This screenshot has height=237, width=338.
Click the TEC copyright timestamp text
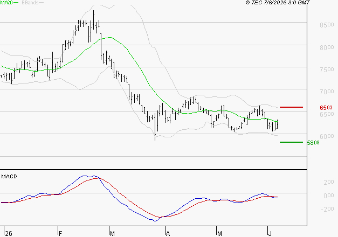278,3
